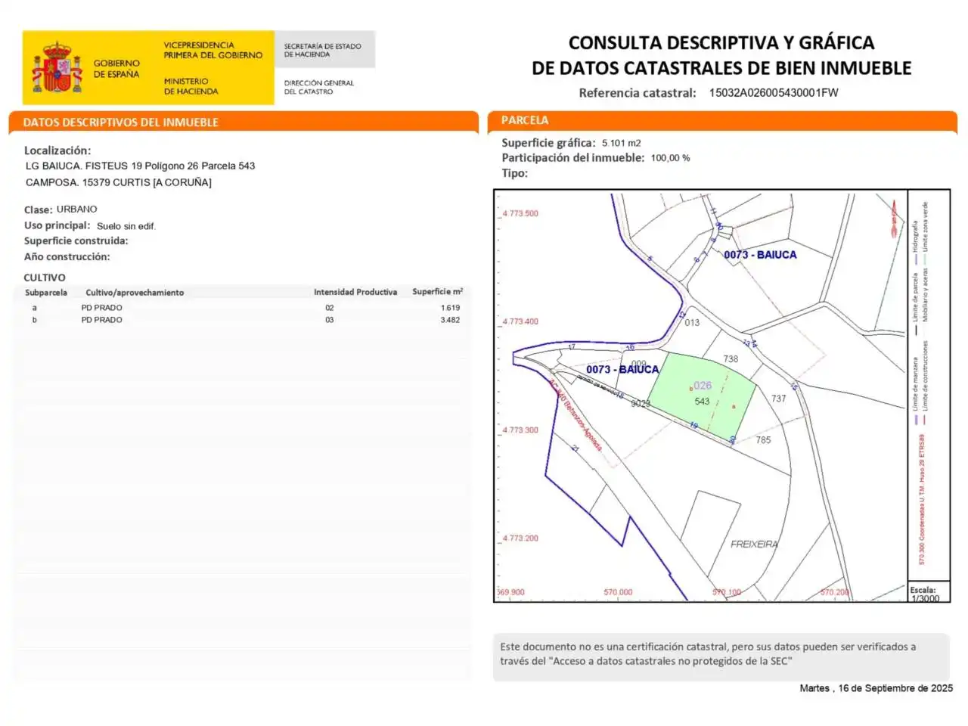Screen dimensions: 968x726
Task: Select the green highlighted parcel 543 on the map
Action: tap(703, 396)
